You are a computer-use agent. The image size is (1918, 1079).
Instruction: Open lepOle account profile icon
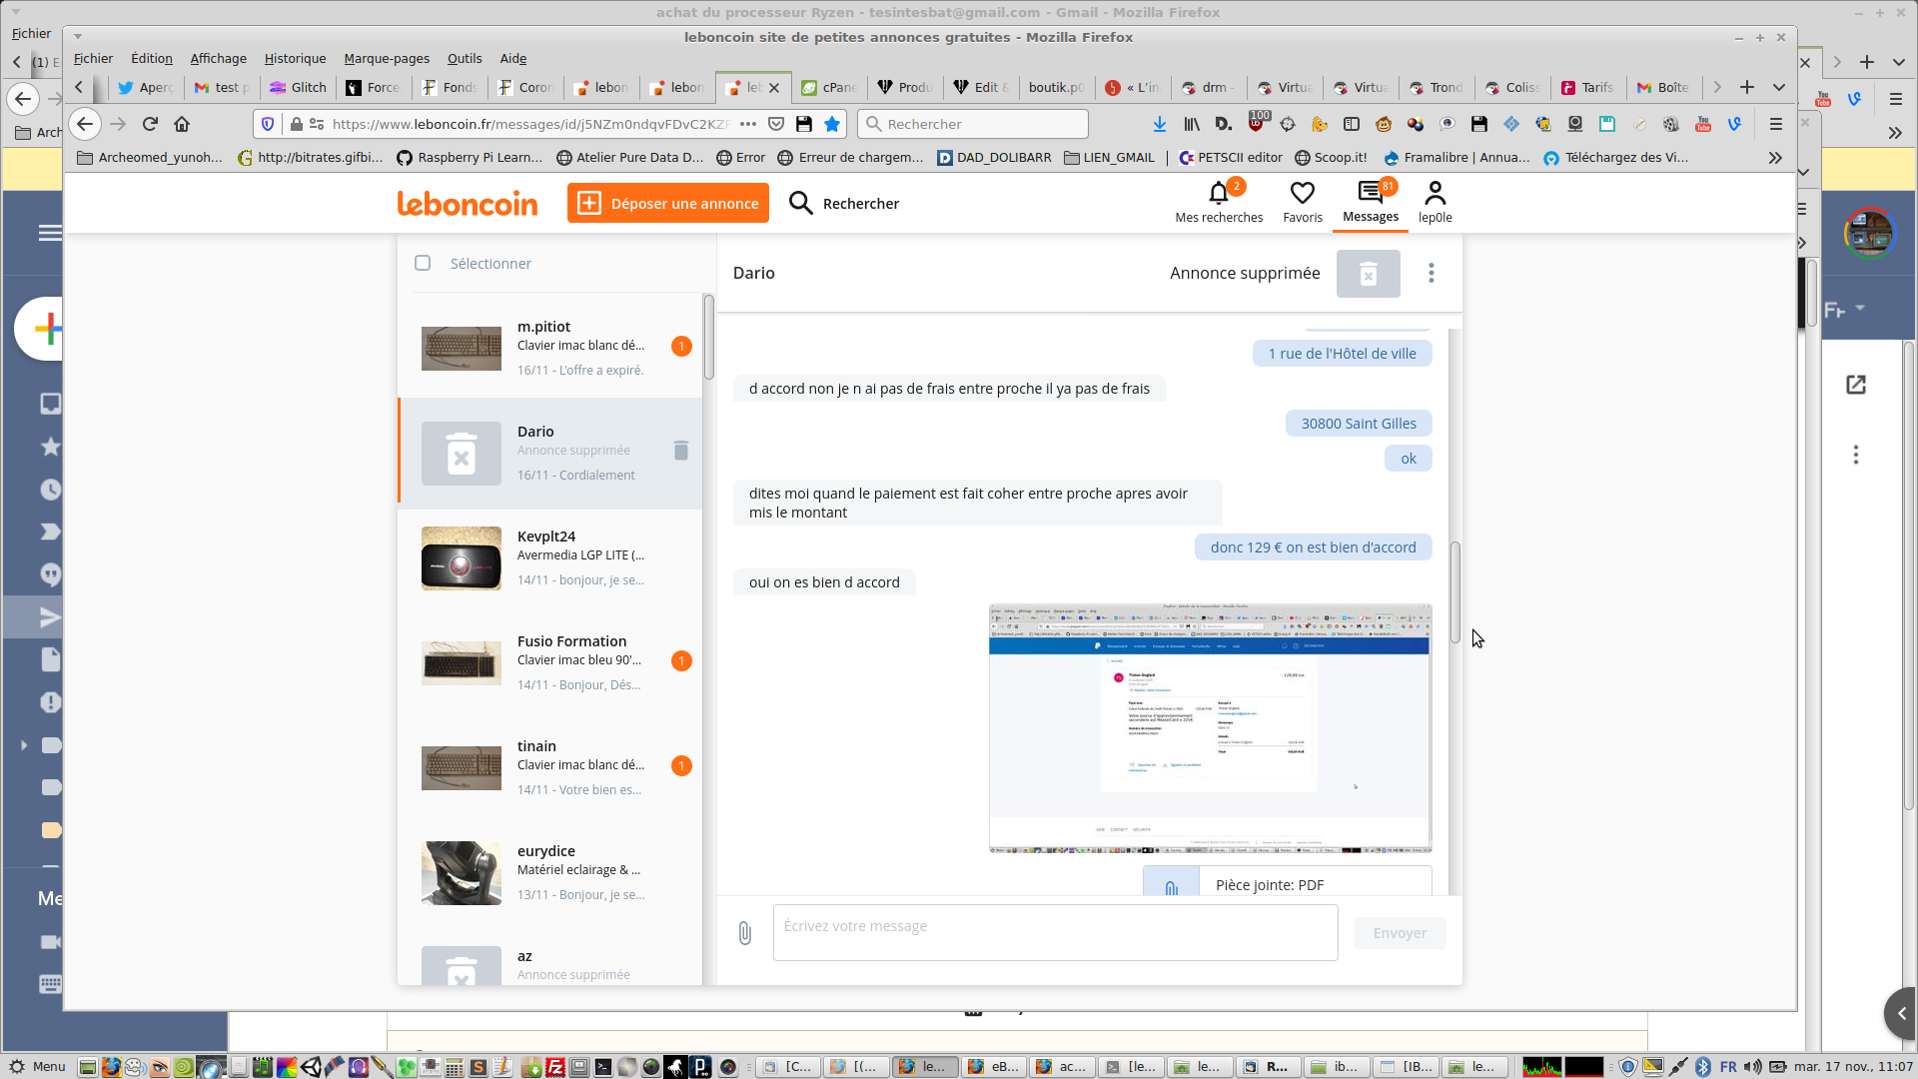pos(1435,193)
